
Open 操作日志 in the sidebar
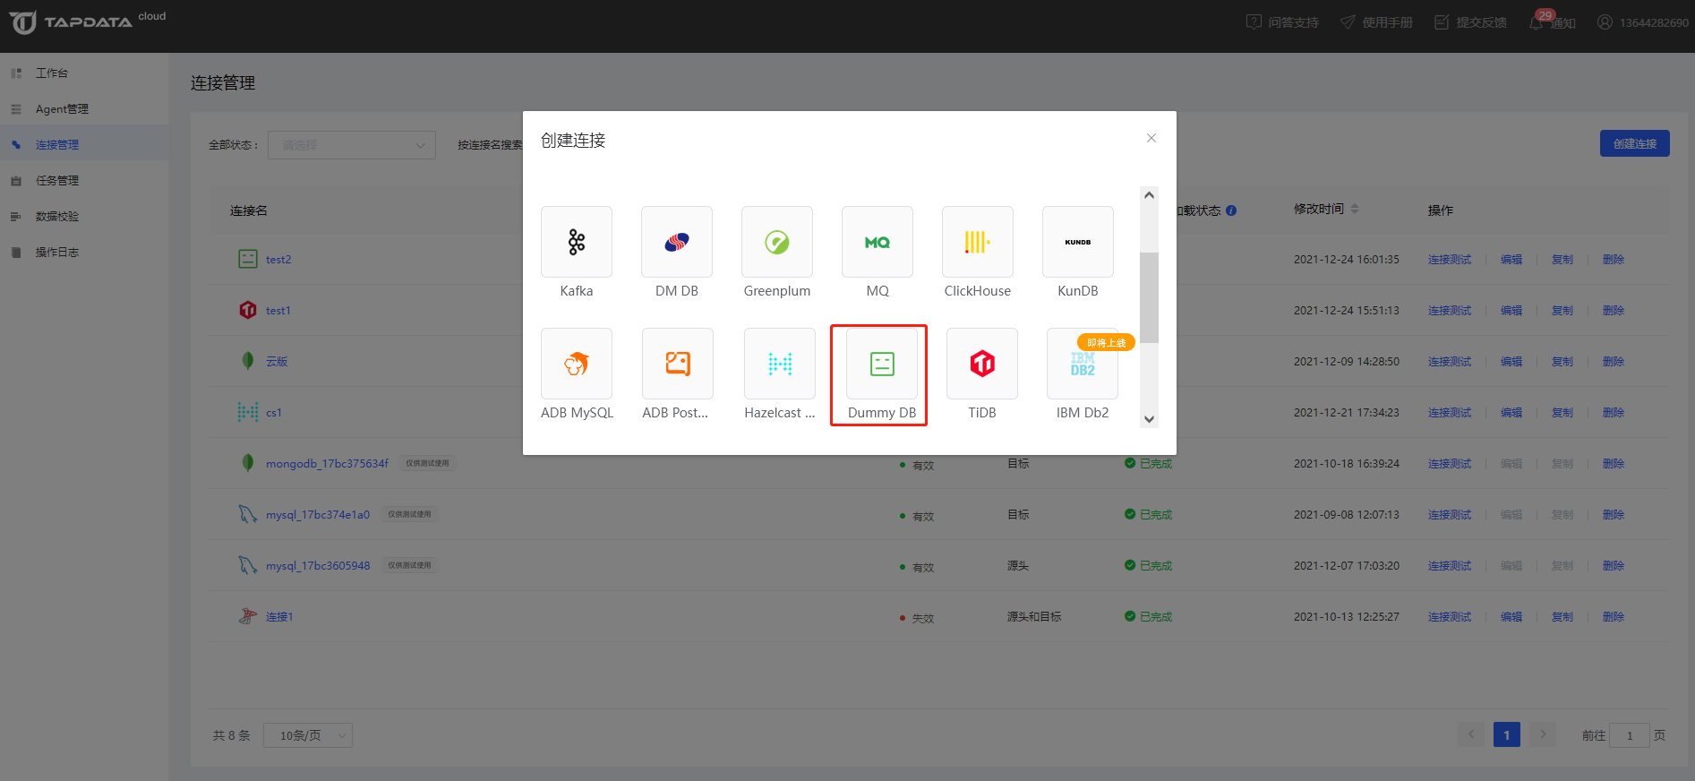tap(84, 252)
